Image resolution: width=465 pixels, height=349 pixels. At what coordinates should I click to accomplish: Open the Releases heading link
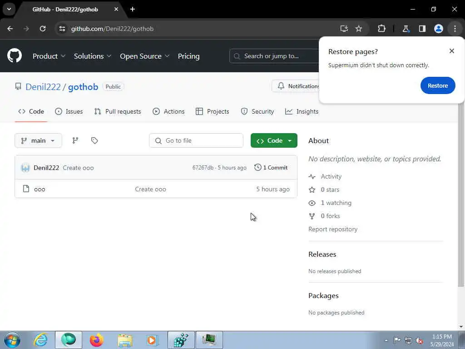[x=322, y=254]
